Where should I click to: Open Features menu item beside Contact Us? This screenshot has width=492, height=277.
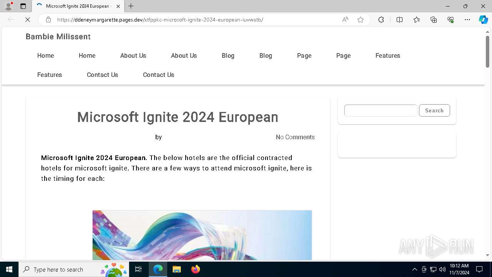point(50,75)
